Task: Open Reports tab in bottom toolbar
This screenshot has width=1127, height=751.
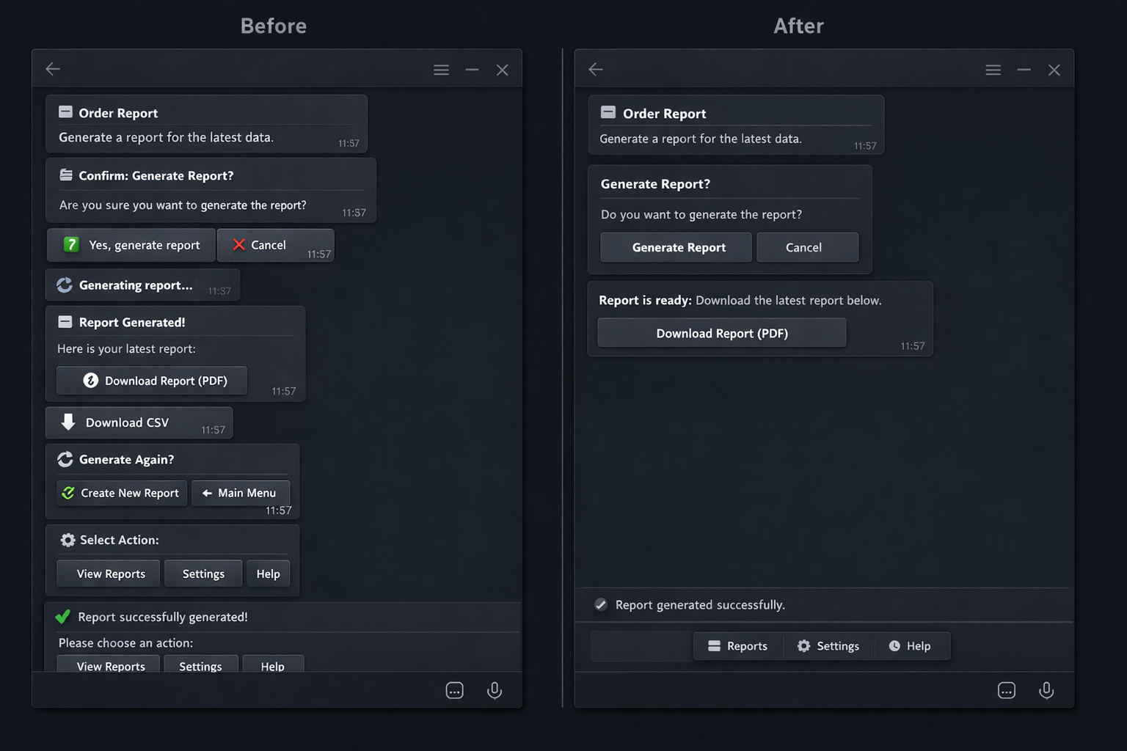Action: pos(737,646)
